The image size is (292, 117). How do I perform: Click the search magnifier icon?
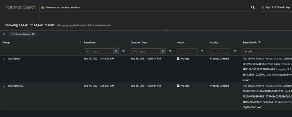click(253, 7)
